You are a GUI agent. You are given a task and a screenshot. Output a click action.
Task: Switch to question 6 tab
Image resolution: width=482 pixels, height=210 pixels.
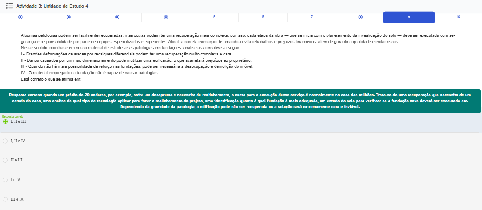click(x=263, y=17)
